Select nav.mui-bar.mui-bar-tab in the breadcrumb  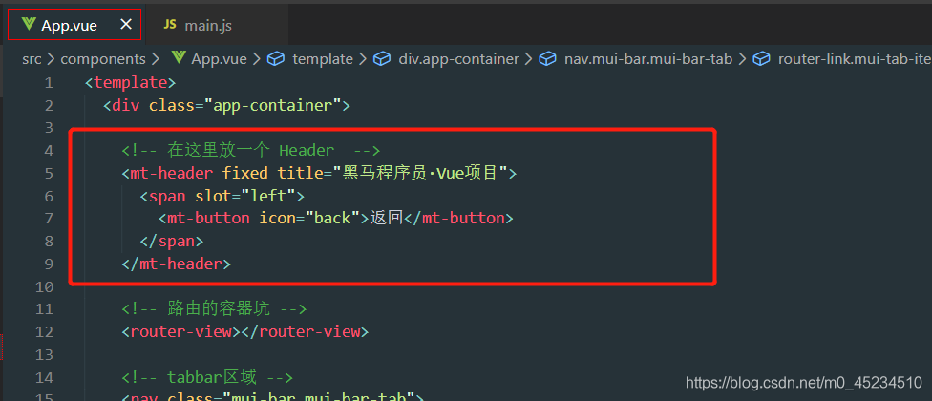pos(648,59)
